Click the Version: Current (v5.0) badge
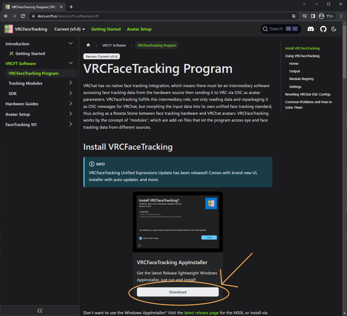The height and width of the screenshot is (316, 347). pyautogui.click(x=101, y=56)
